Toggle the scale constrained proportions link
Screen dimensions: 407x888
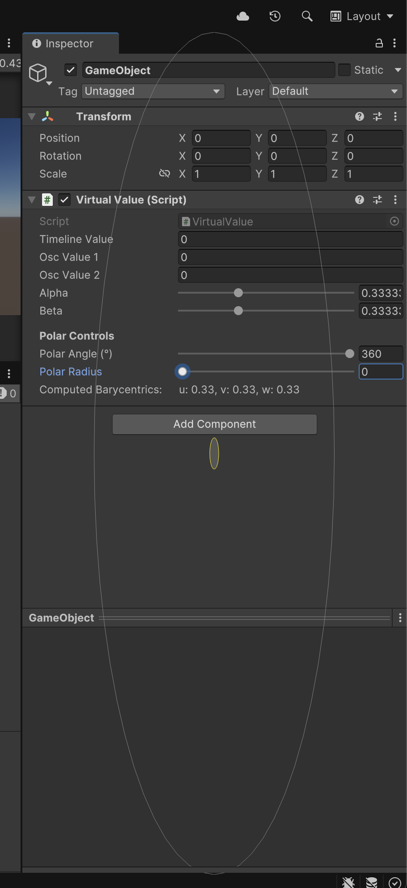(x=165, y=174)
